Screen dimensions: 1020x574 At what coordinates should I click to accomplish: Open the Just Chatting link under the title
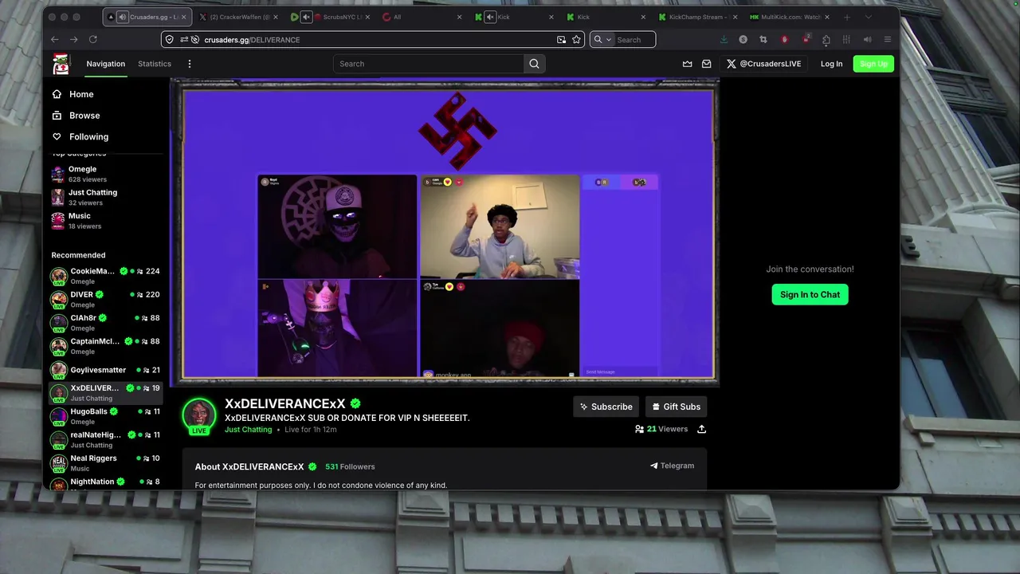pyautogui.click(x=248, y=430)
